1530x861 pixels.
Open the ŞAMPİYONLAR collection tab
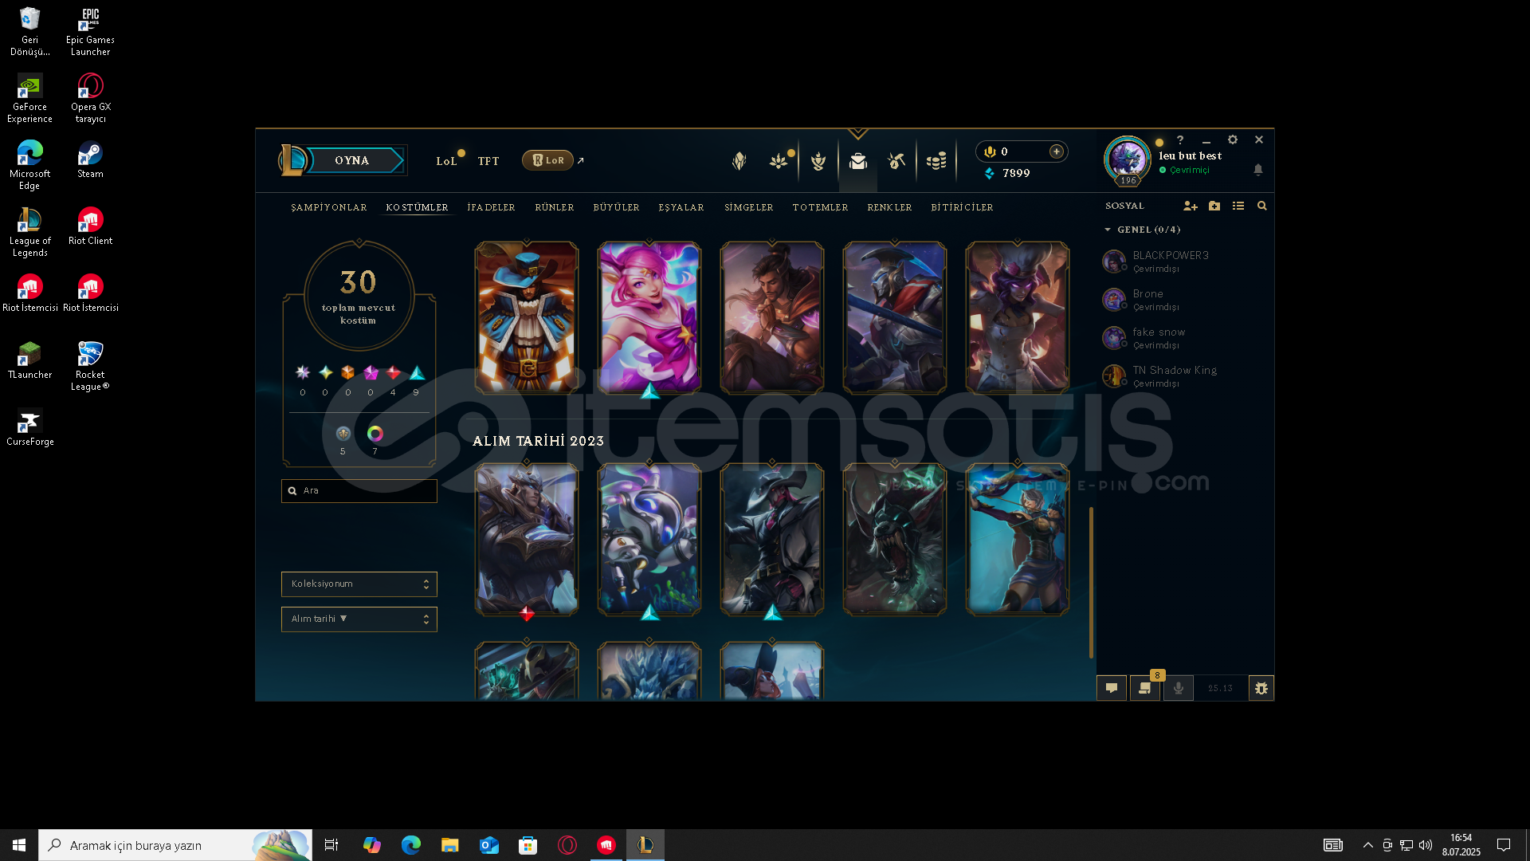pos(329,207)
